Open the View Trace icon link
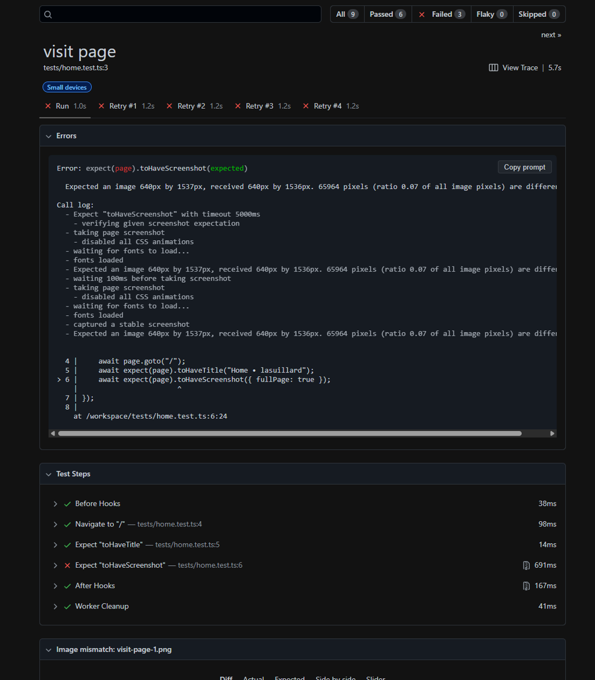The width and height of the screenshot is (595, 680). [493, 68]
